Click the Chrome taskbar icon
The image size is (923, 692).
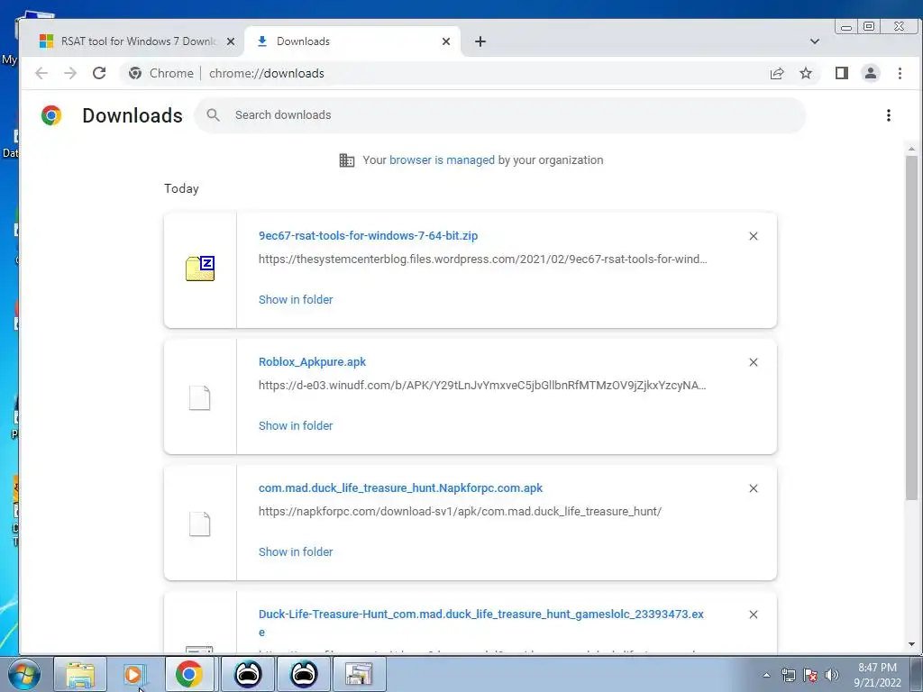[x=189, y=674]
